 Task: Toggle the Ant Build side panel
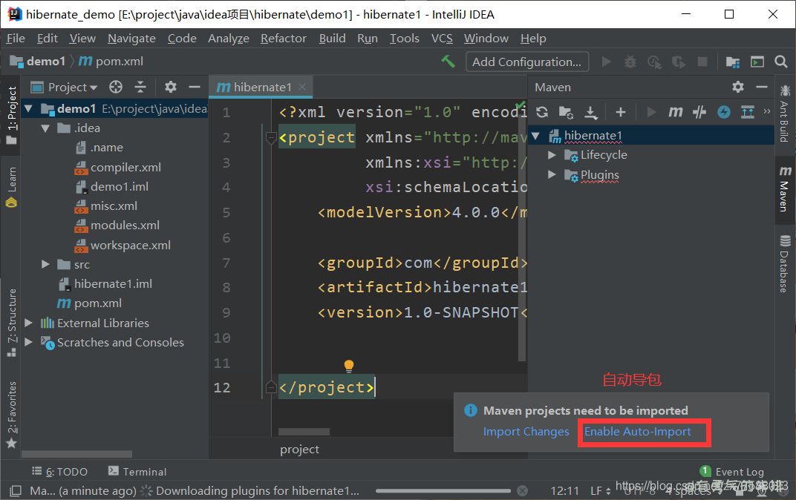784,111
